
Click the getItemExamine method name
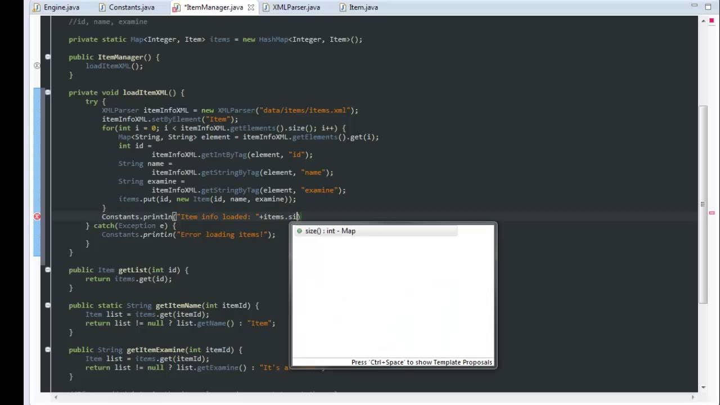tap(156, 350)
